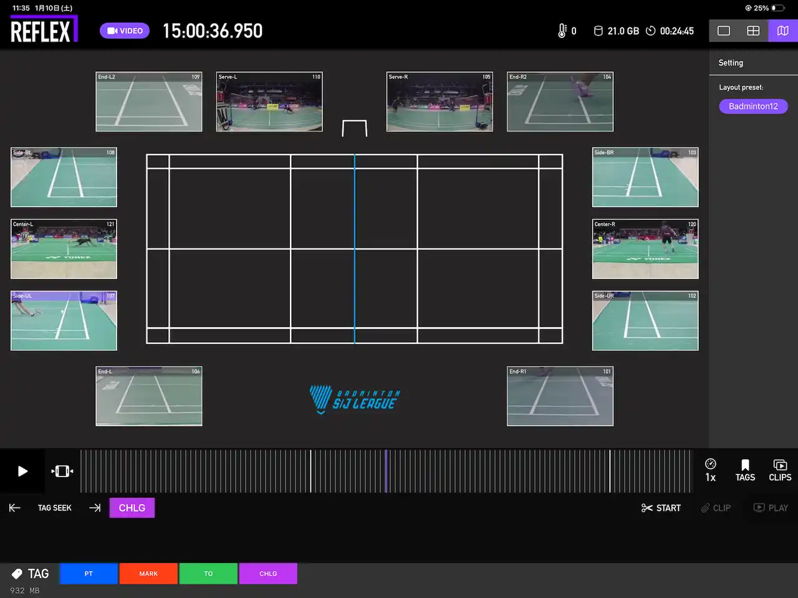Click the purple marker on timeline
Image resolution: width=798 pixels, height=598 pixels.
pyautogui.click(x=386, y=471)
